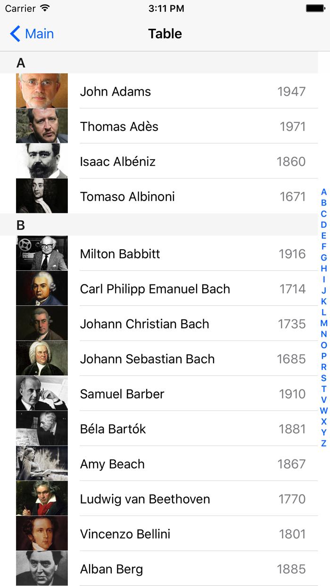Screen dimensions: 330x586
Task: Tap Tomaso Albinoni's portrait thumbnail
Action: tap(41, 195)
